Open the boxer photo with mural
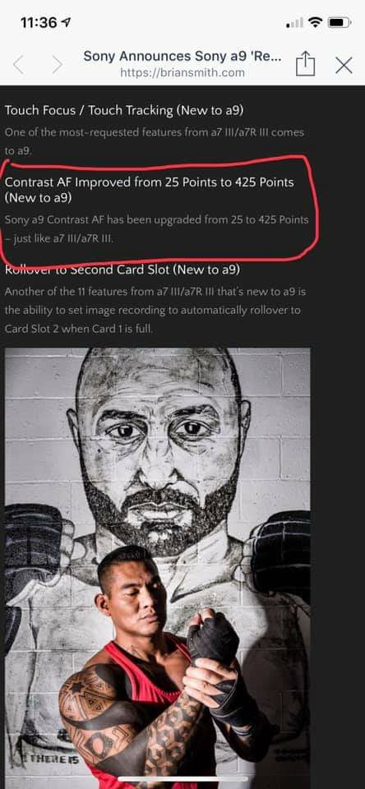The height and width of the screenshot is (789, 365). [x=158, y=568]
